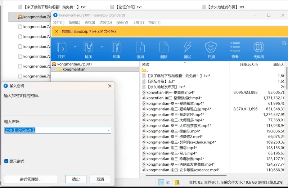Click the Add (添加) toolbar icon
The image size is (288, 188).
[140, 47]
